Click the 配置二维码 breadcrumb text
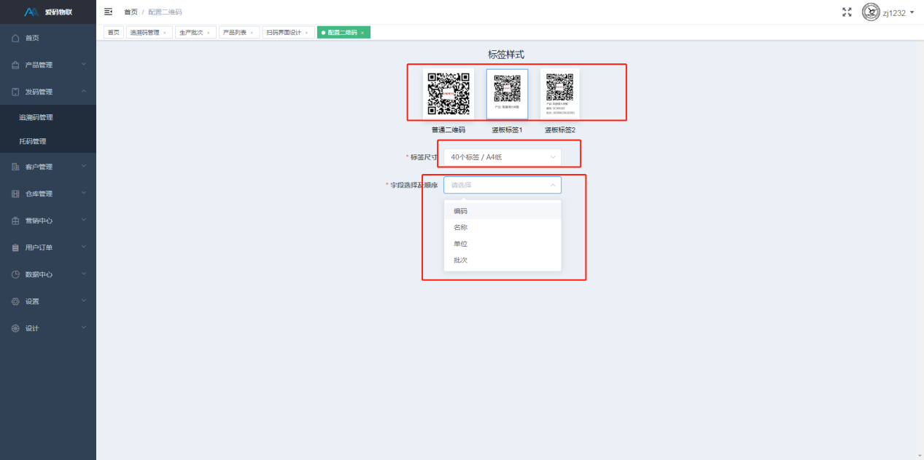 (165, 12)
